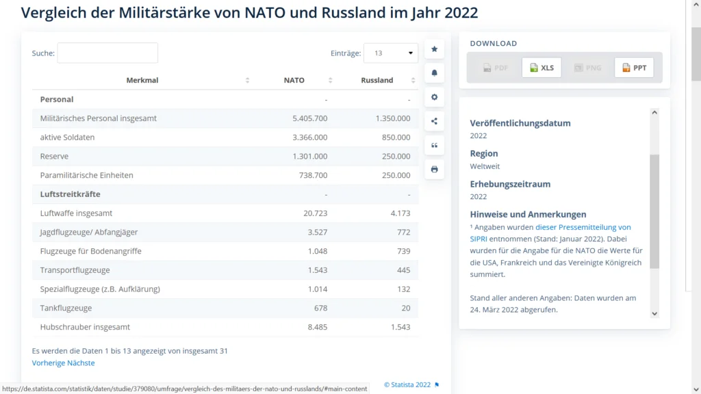
Task: Click the Militärisches Personal insgesamt row label
Action: coord(99,118)
